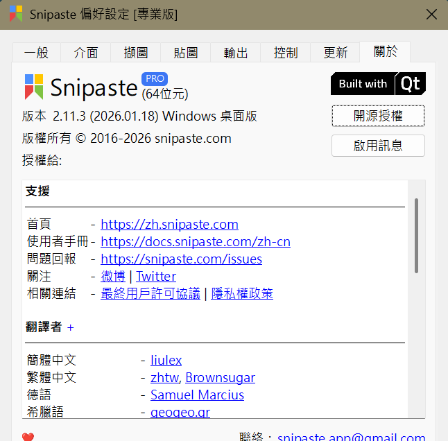Click the Built with Qt badge
Image resolution: width=448 pixels, height=441 pixels.
click(x=378, y=84)
